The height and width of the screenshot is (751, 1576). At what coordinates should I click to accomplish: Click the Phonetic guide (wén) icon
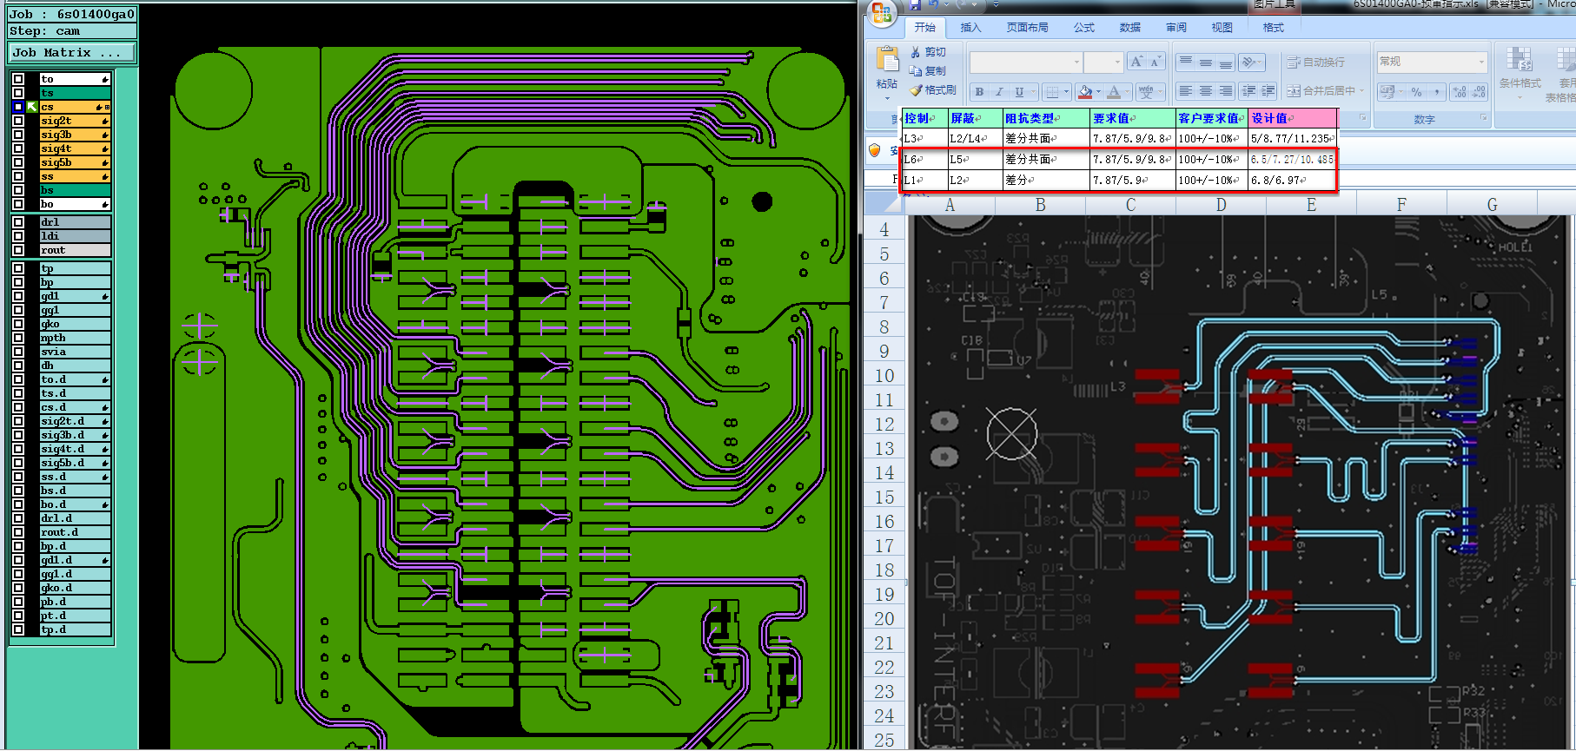click(1146, 91)
